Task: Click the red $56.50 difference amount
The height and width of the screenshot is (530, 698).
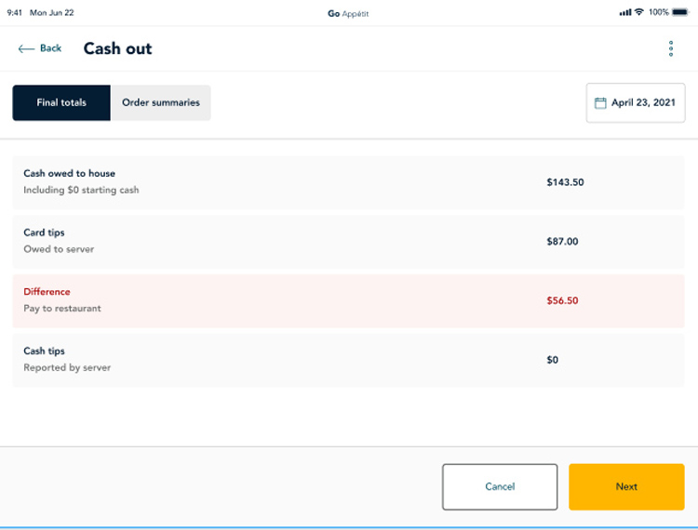Action: 562,301
